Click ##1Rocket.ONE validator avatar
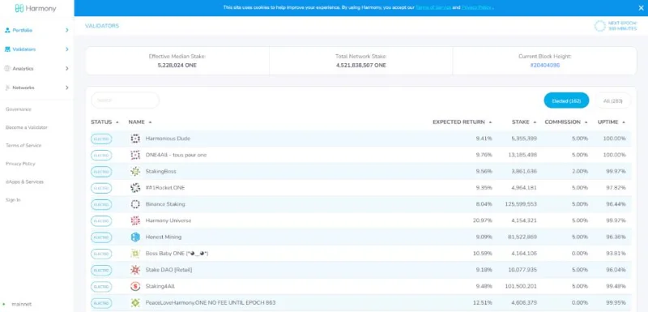Image resolution: width=648 pixels, height=312 pixels. (x=135, y=188)
